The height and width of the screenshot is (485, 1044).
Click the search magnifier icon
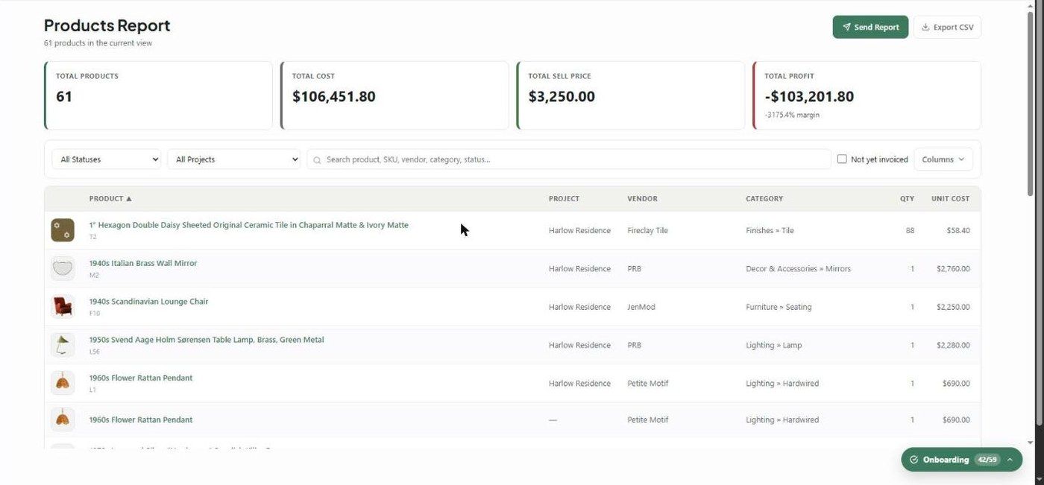pyautogui.click(x=318, y=159)
